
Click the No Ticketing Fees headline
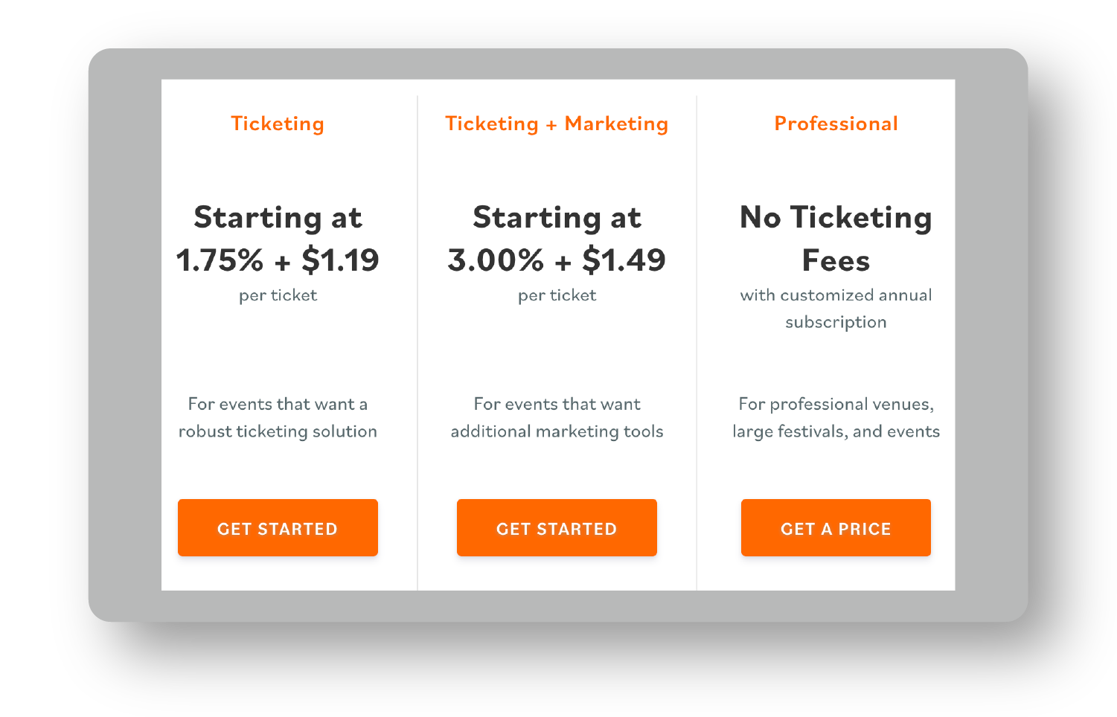pyautogui.click(x=836, y=238)
